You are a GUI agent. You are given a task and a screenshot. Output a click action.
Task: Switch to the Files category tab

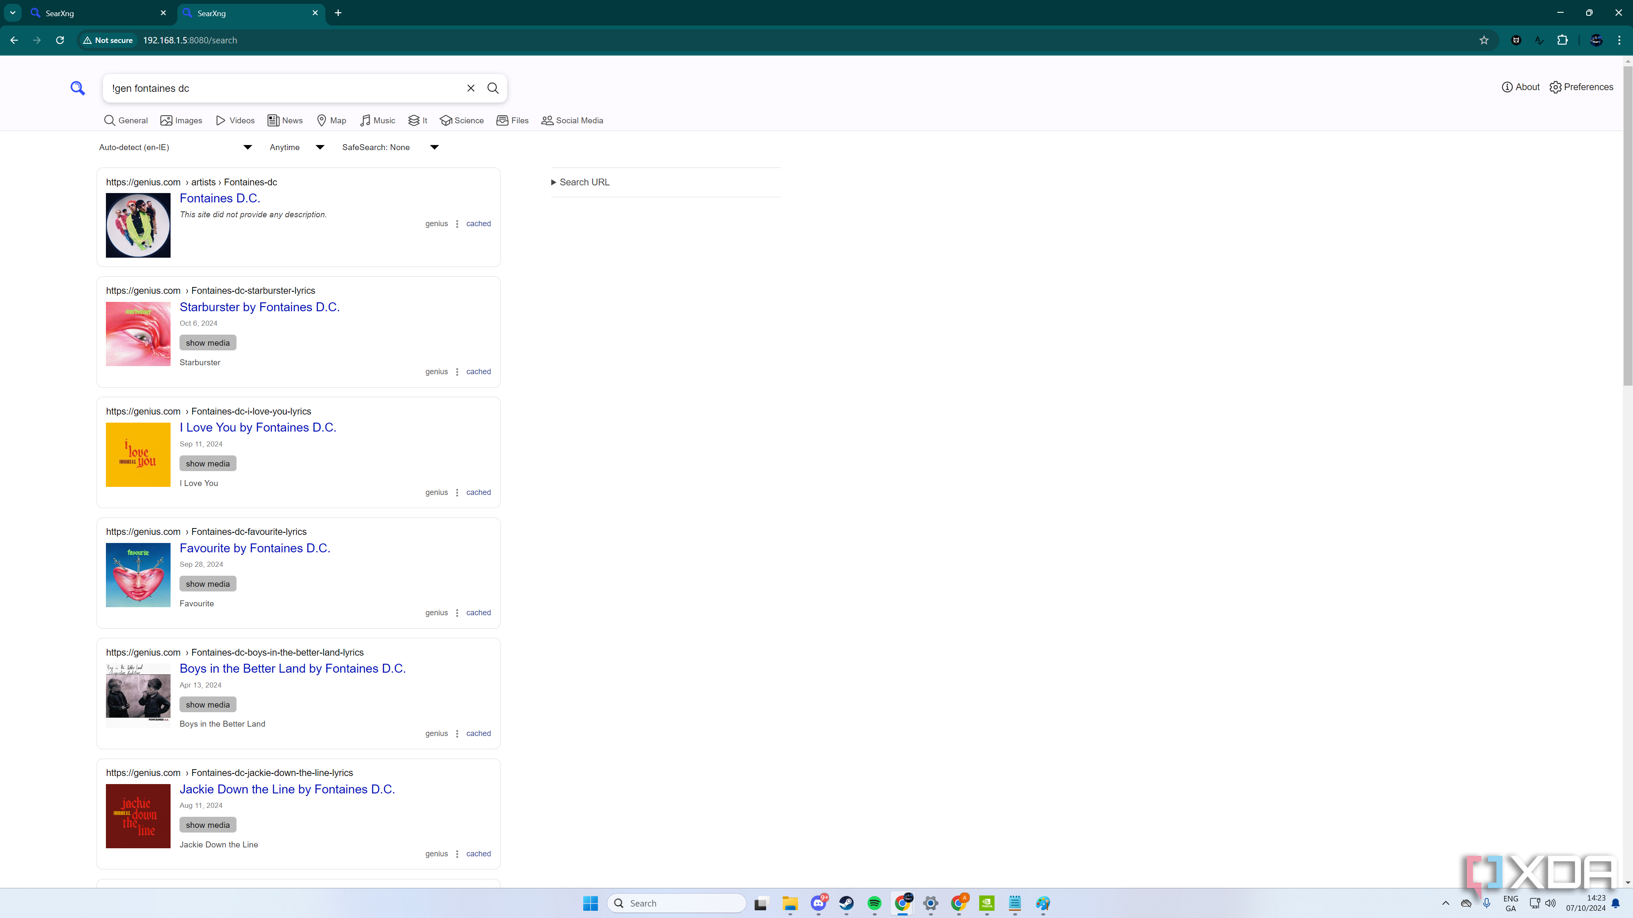point(512,120)
